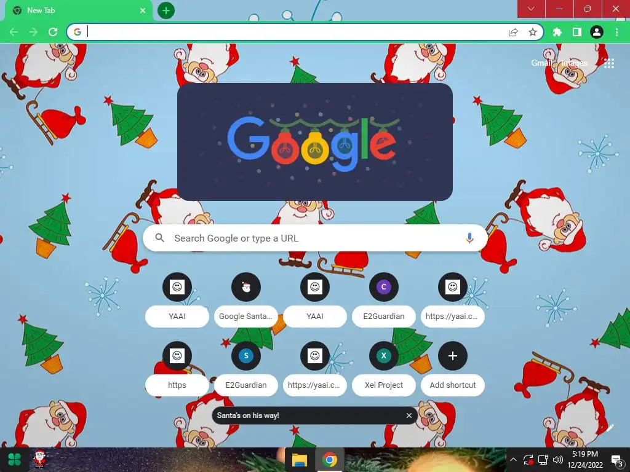Open the clock showing 5:19 PM

point(585,460)
